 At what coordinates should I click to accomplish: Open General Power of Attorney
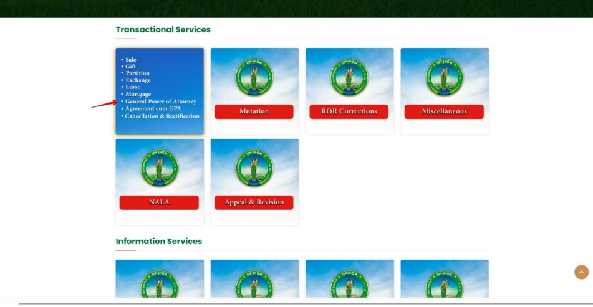161,102
